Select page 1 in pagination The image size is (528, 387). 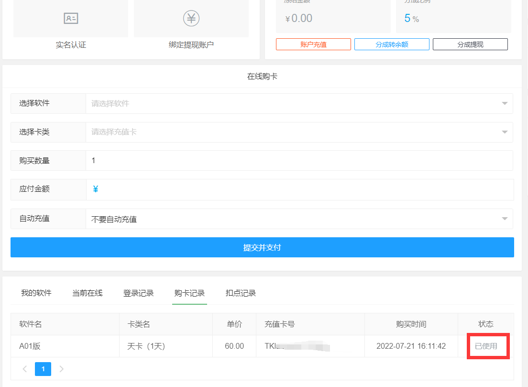point(43,369)
